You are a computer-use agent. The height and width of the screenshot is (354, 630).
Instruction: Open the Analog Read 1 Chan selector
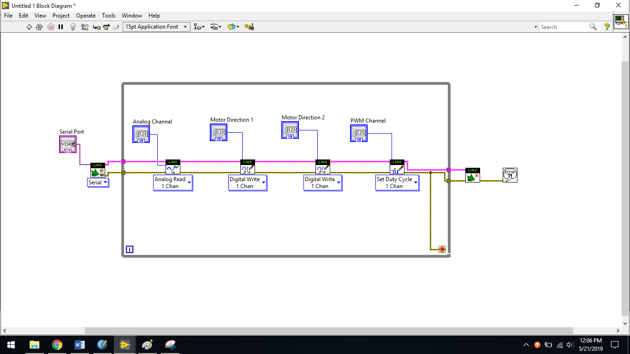[x=173, y=183]
